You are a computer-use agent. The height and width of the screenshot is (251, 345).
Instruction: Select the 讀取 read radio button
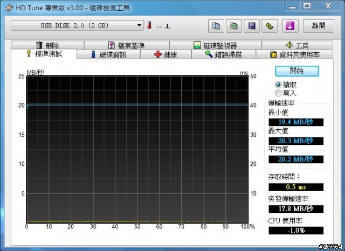click(x=278, y=85)
